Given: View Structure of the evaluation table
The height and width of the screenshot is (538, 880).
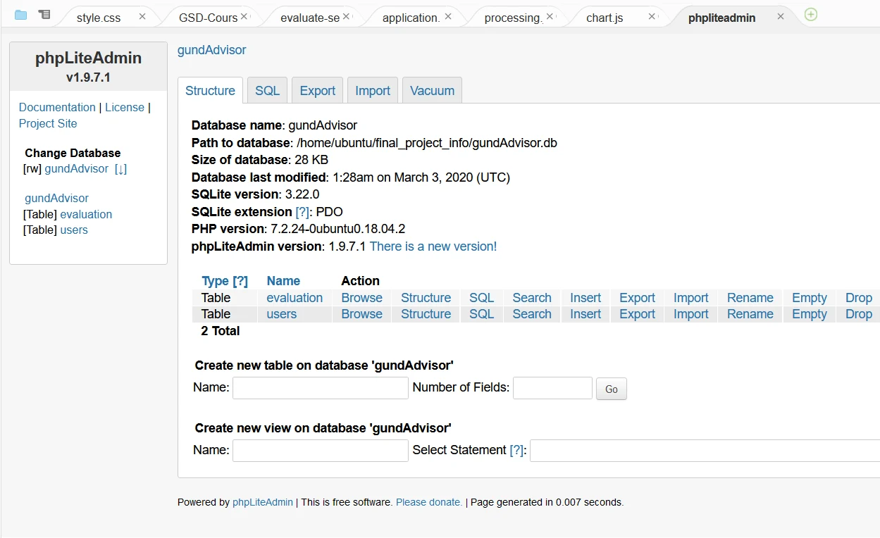Looking at the screenshot, I should click(426, 298).
